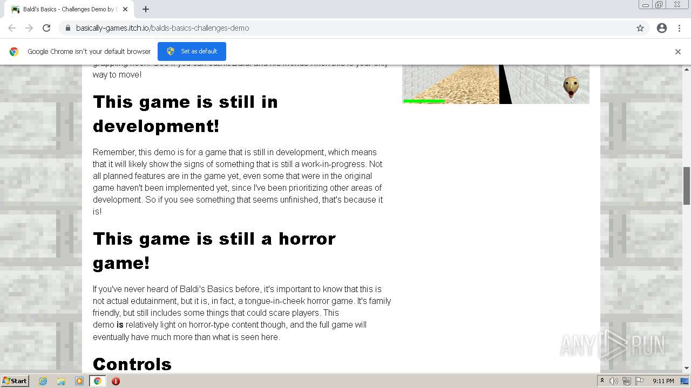
Task: Click the paragraph starting 'If you've never heard'
Action: (x=242, y=313)
